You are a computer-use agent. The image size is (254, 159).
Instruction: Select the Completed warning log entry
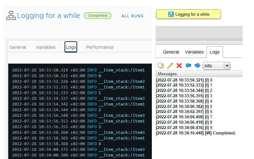coord(196,133)
